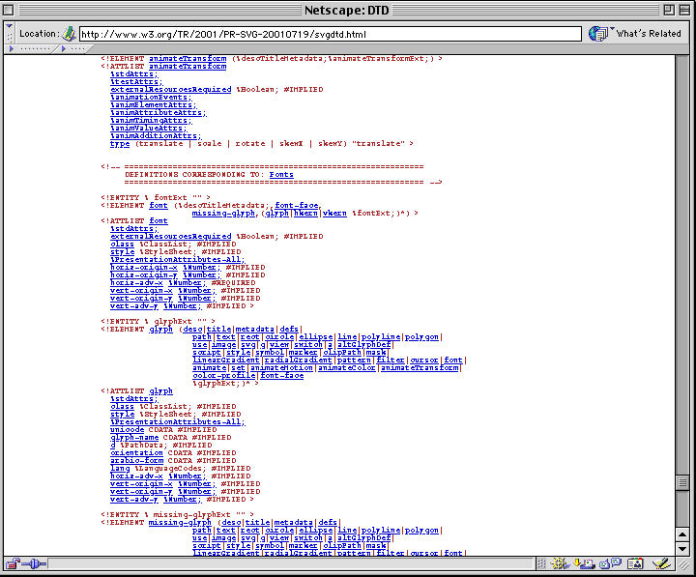Click the externalResourcesRequired link under font
This screenshot has width=696, height=577.
point(170,236)
